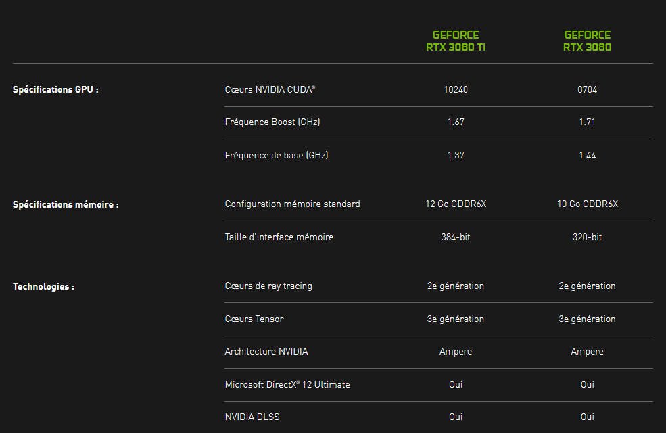
Task: Click the GeForce RTX 3080 column header
Action: pos(587,41)
